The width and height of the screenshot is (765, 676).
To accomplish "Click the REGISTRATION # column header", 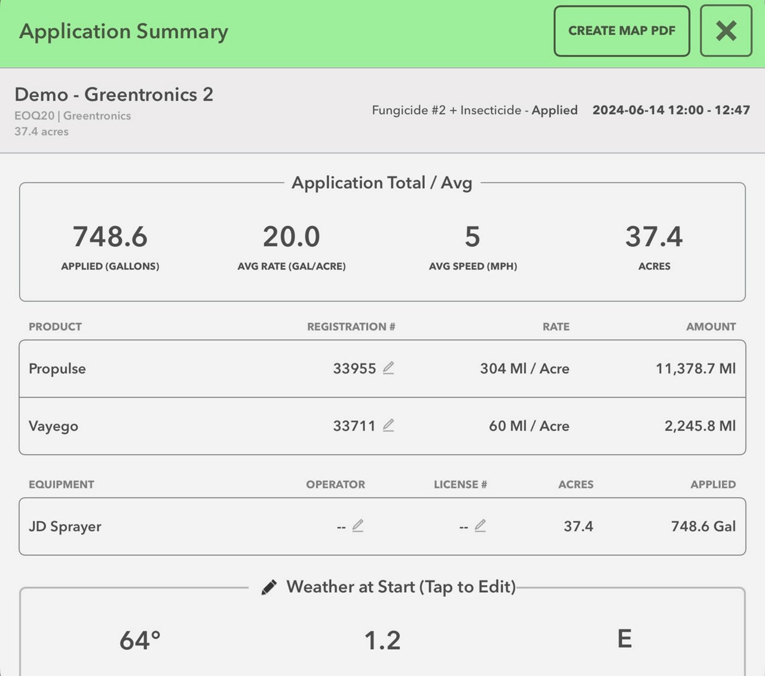I will pyautogui.click(x=351, y=326).
